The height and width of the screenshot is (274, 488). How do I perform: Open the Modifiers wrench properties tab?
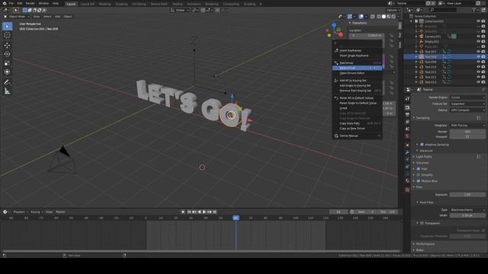(x=407, y=152)
